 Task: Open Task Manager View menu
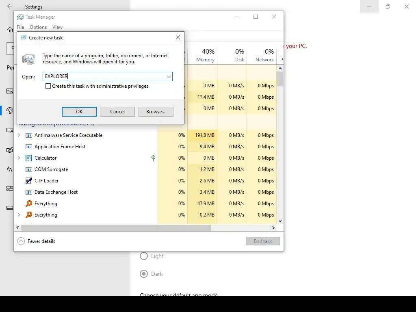pyautogui.click(x=57, y=27)
